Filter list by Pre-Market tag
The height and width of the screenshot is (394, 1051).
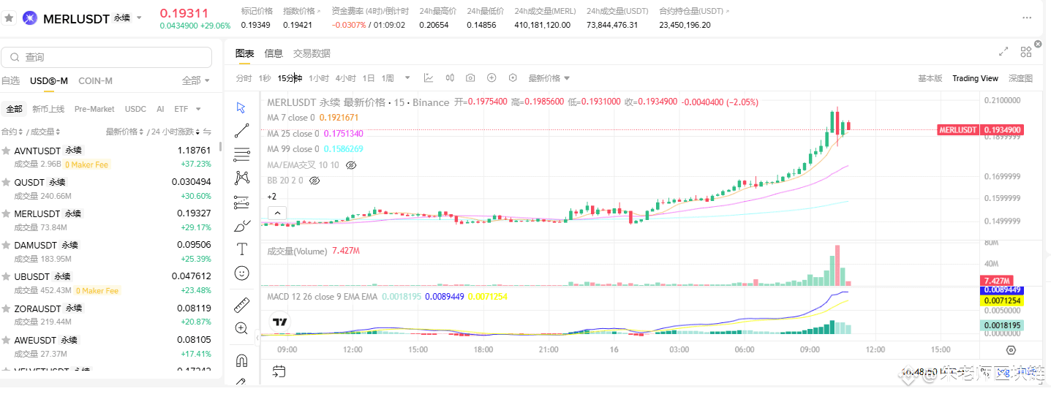tap(94, 109)
